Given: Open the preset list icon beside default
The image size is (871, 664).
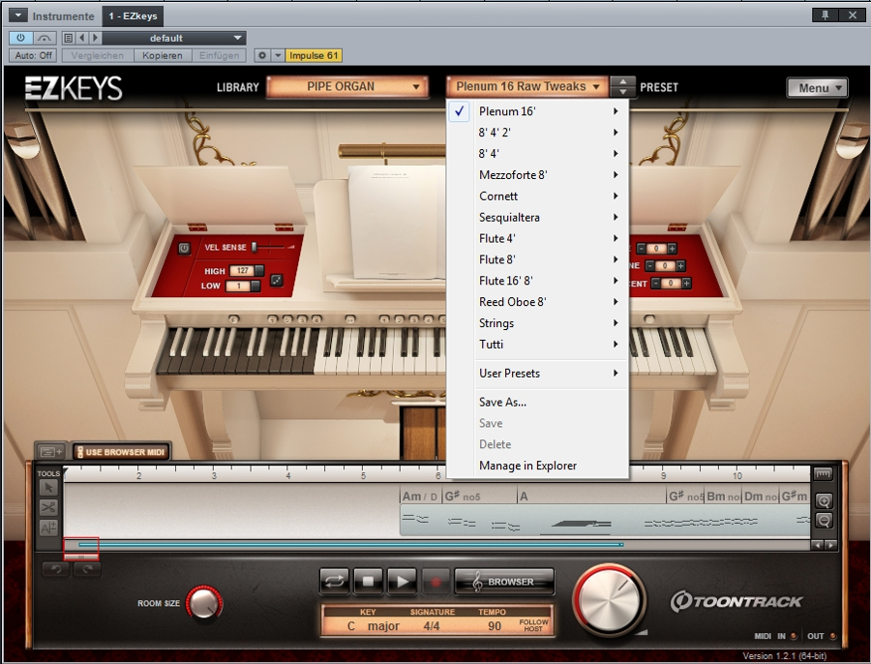Looking at the screenshot, I should [68, 38].
